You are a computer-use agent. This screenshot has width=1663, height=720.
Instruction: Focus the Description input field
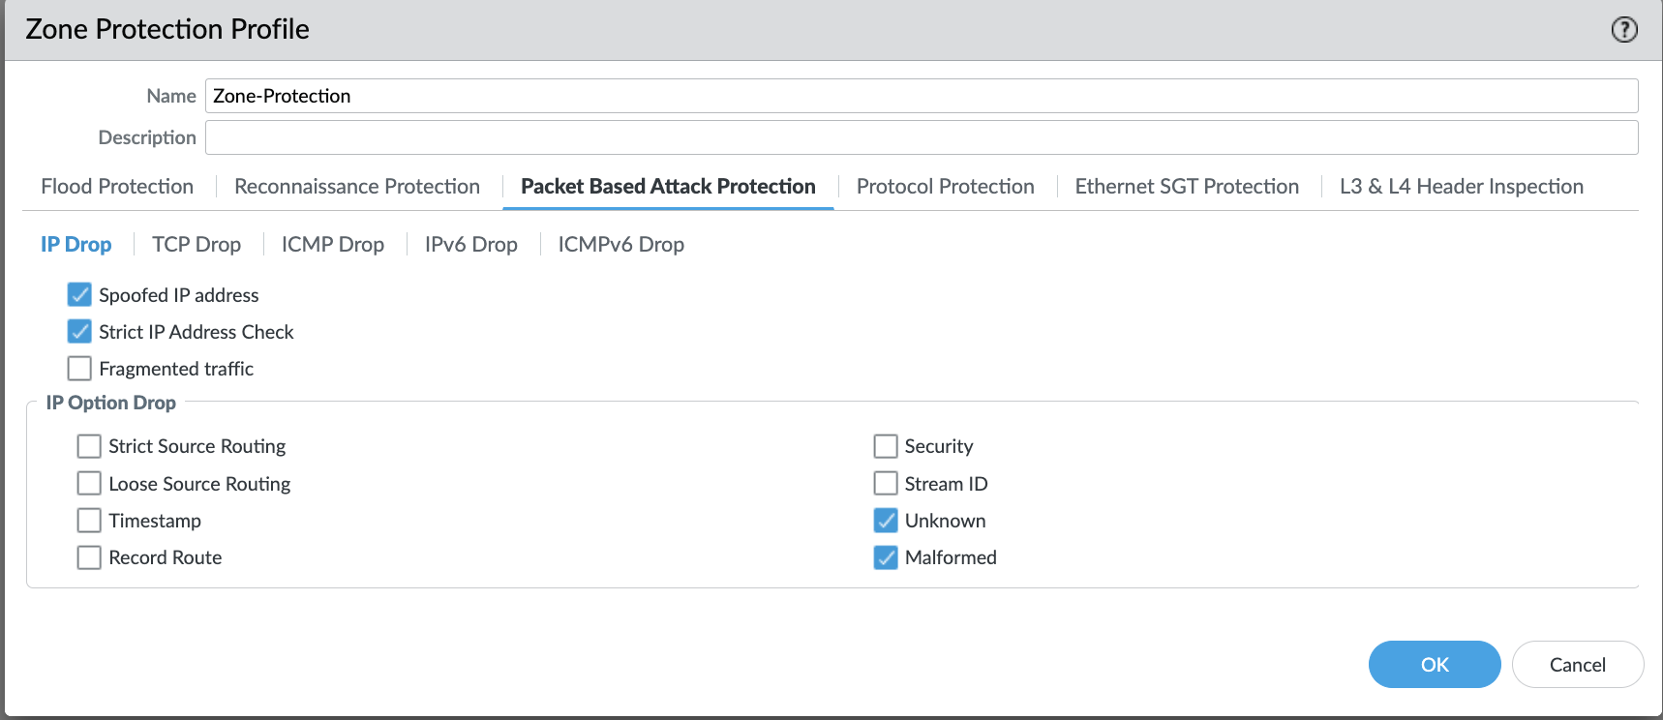coord(922,137)
